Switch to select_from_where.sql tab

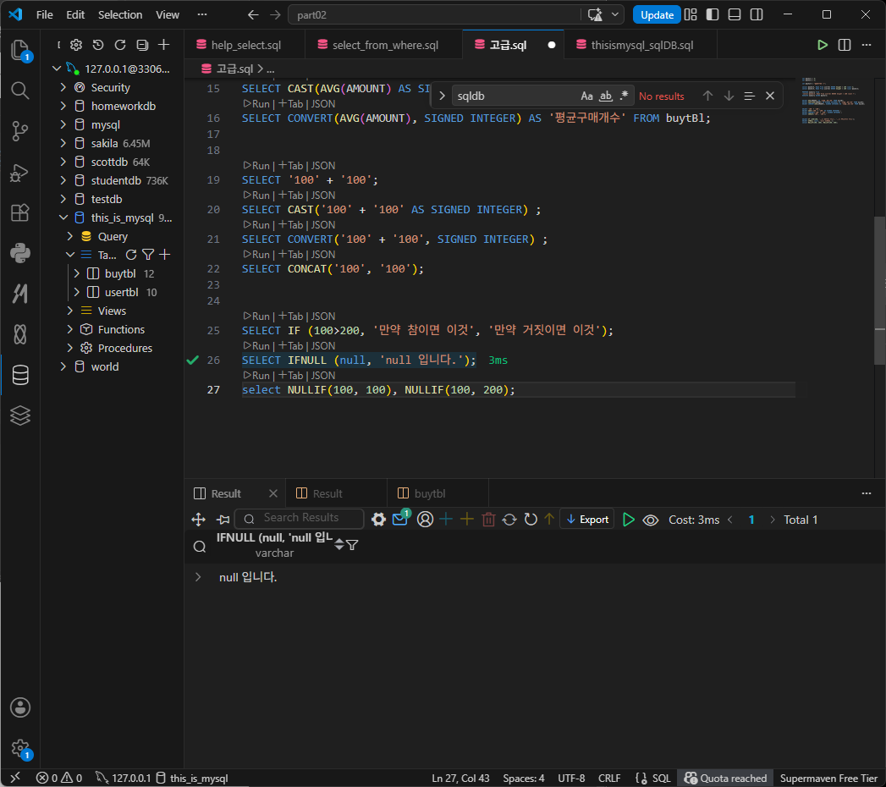(384, 45)
